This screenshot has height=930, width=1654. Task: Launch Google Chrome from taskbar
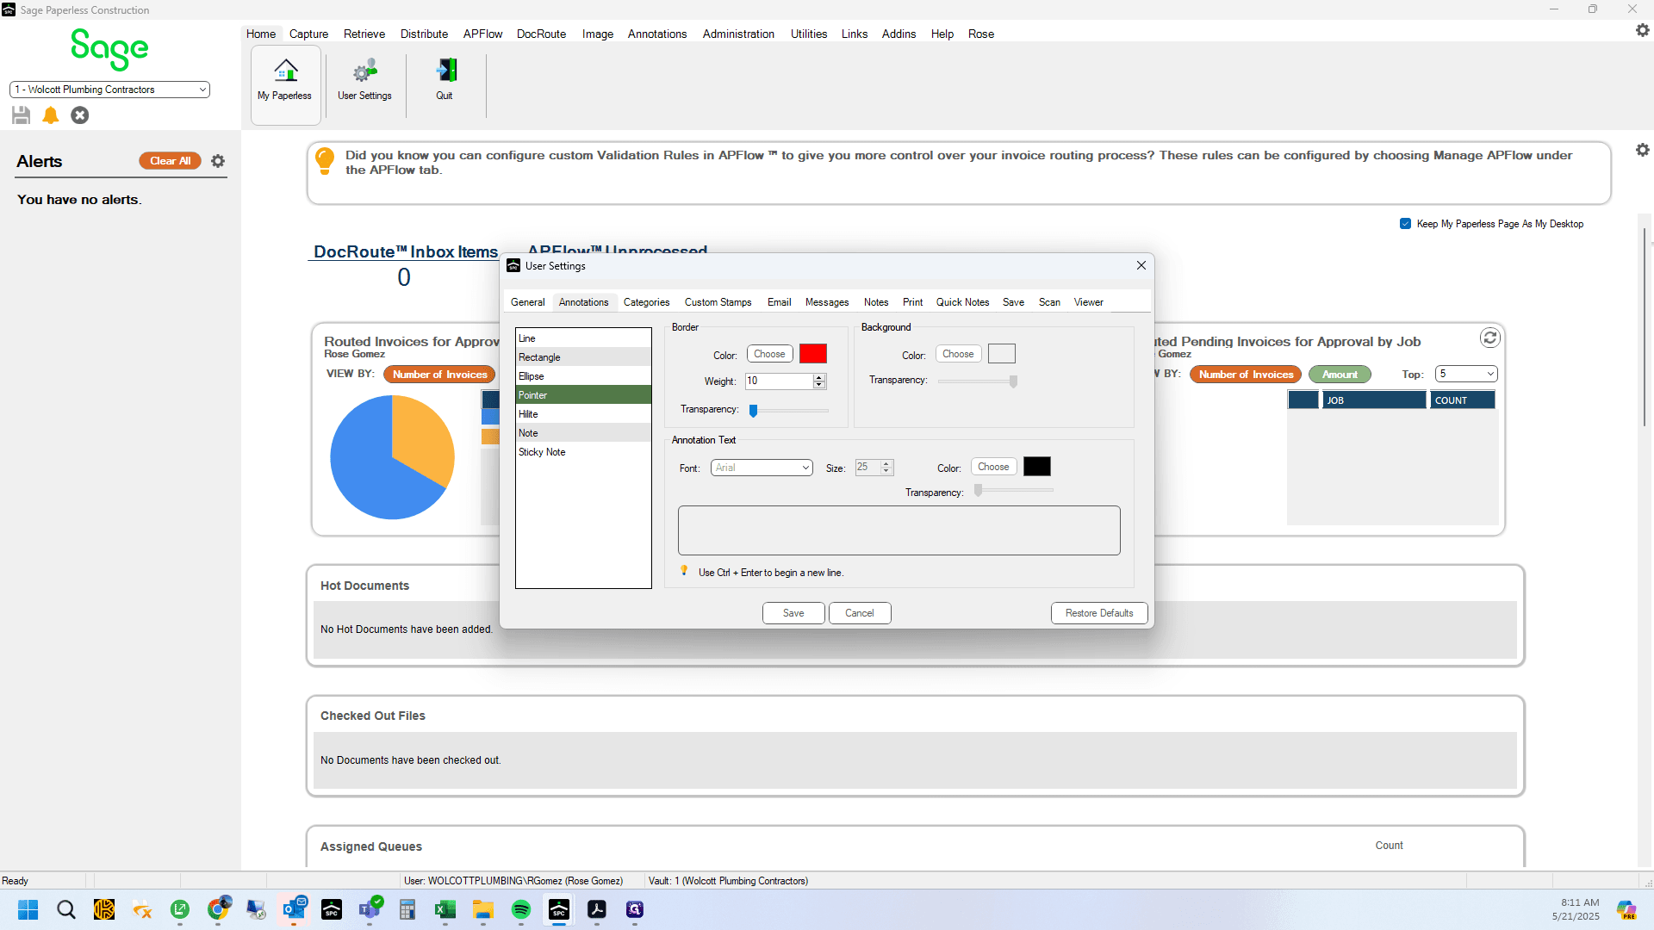219,909
